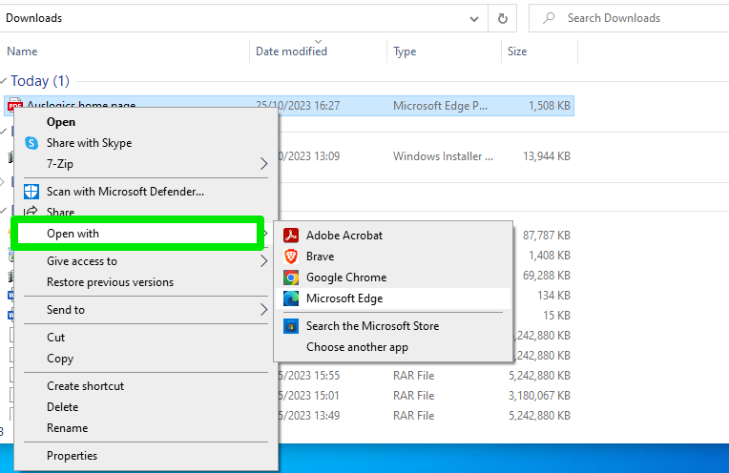
Task: Choose Properties from the context menu
Action: pyautogui.click(x=72, y=456)
